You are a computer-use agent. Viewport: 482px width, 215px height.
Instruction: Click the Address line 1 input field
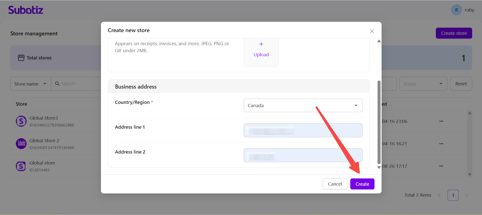tap(303, 130)
